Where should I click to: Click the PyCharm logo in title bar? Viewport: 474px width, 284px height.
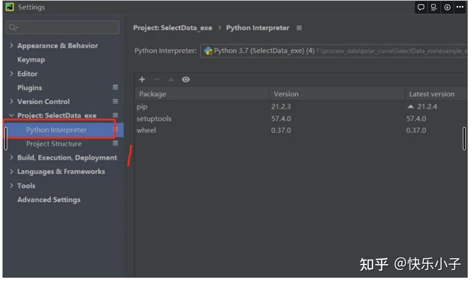(x=10, y=7)
